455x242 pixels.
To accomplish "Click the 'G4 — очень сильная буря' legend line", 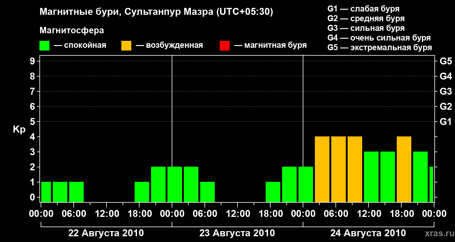I will [379, 38].
